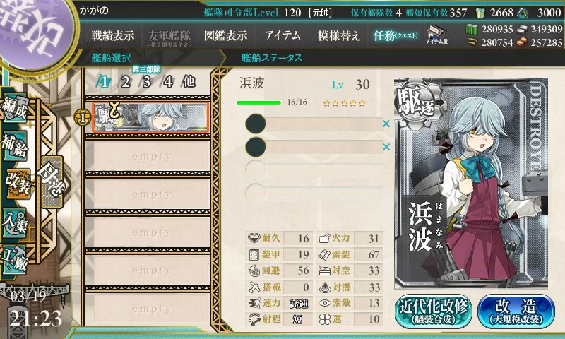Open the 他 other ships tab
565x339 pixels.
click(x=189, y=82)
